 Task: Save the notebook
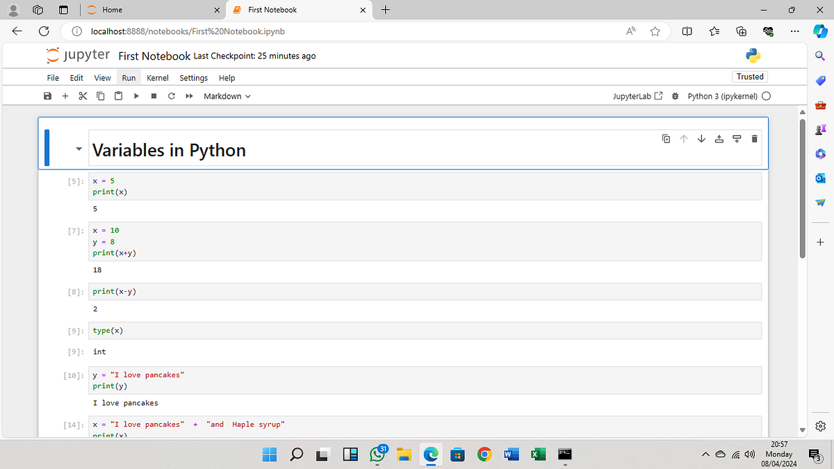[x=47, y=96]
